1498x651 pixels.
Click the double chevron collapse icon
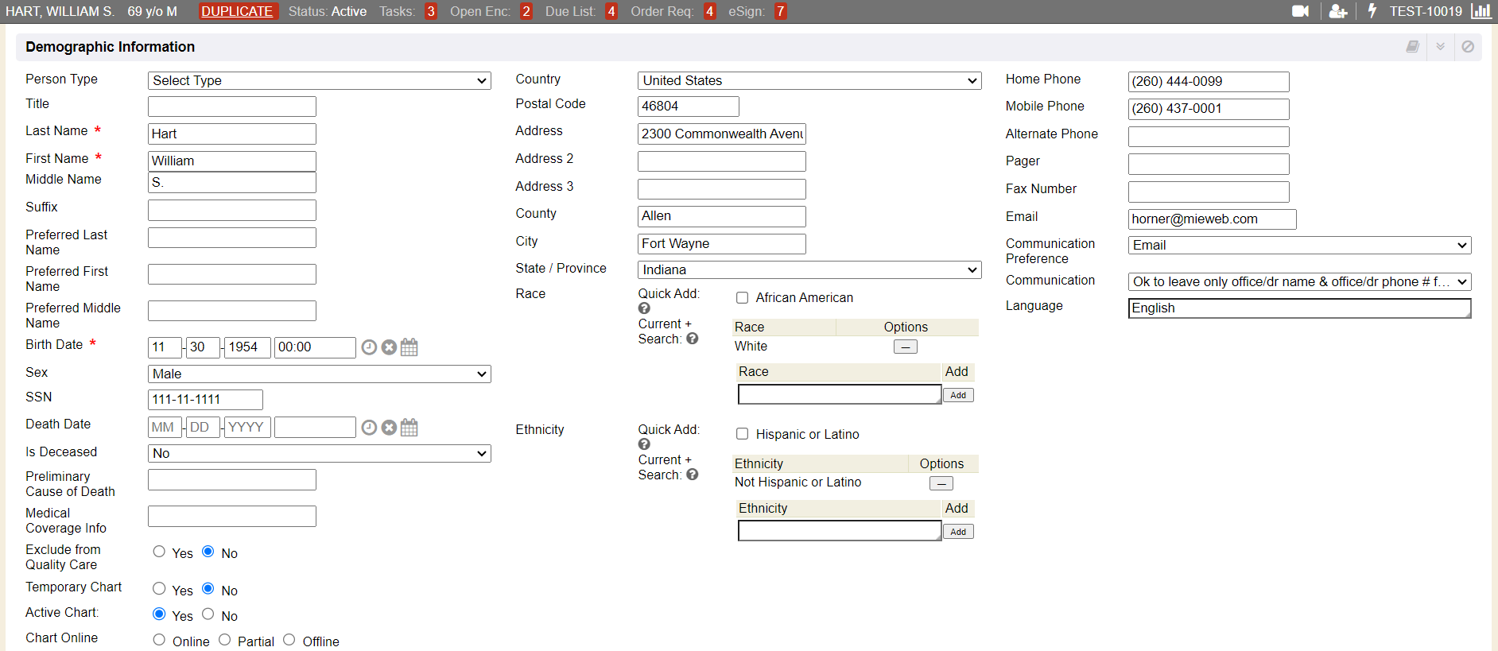[1440, 47]
